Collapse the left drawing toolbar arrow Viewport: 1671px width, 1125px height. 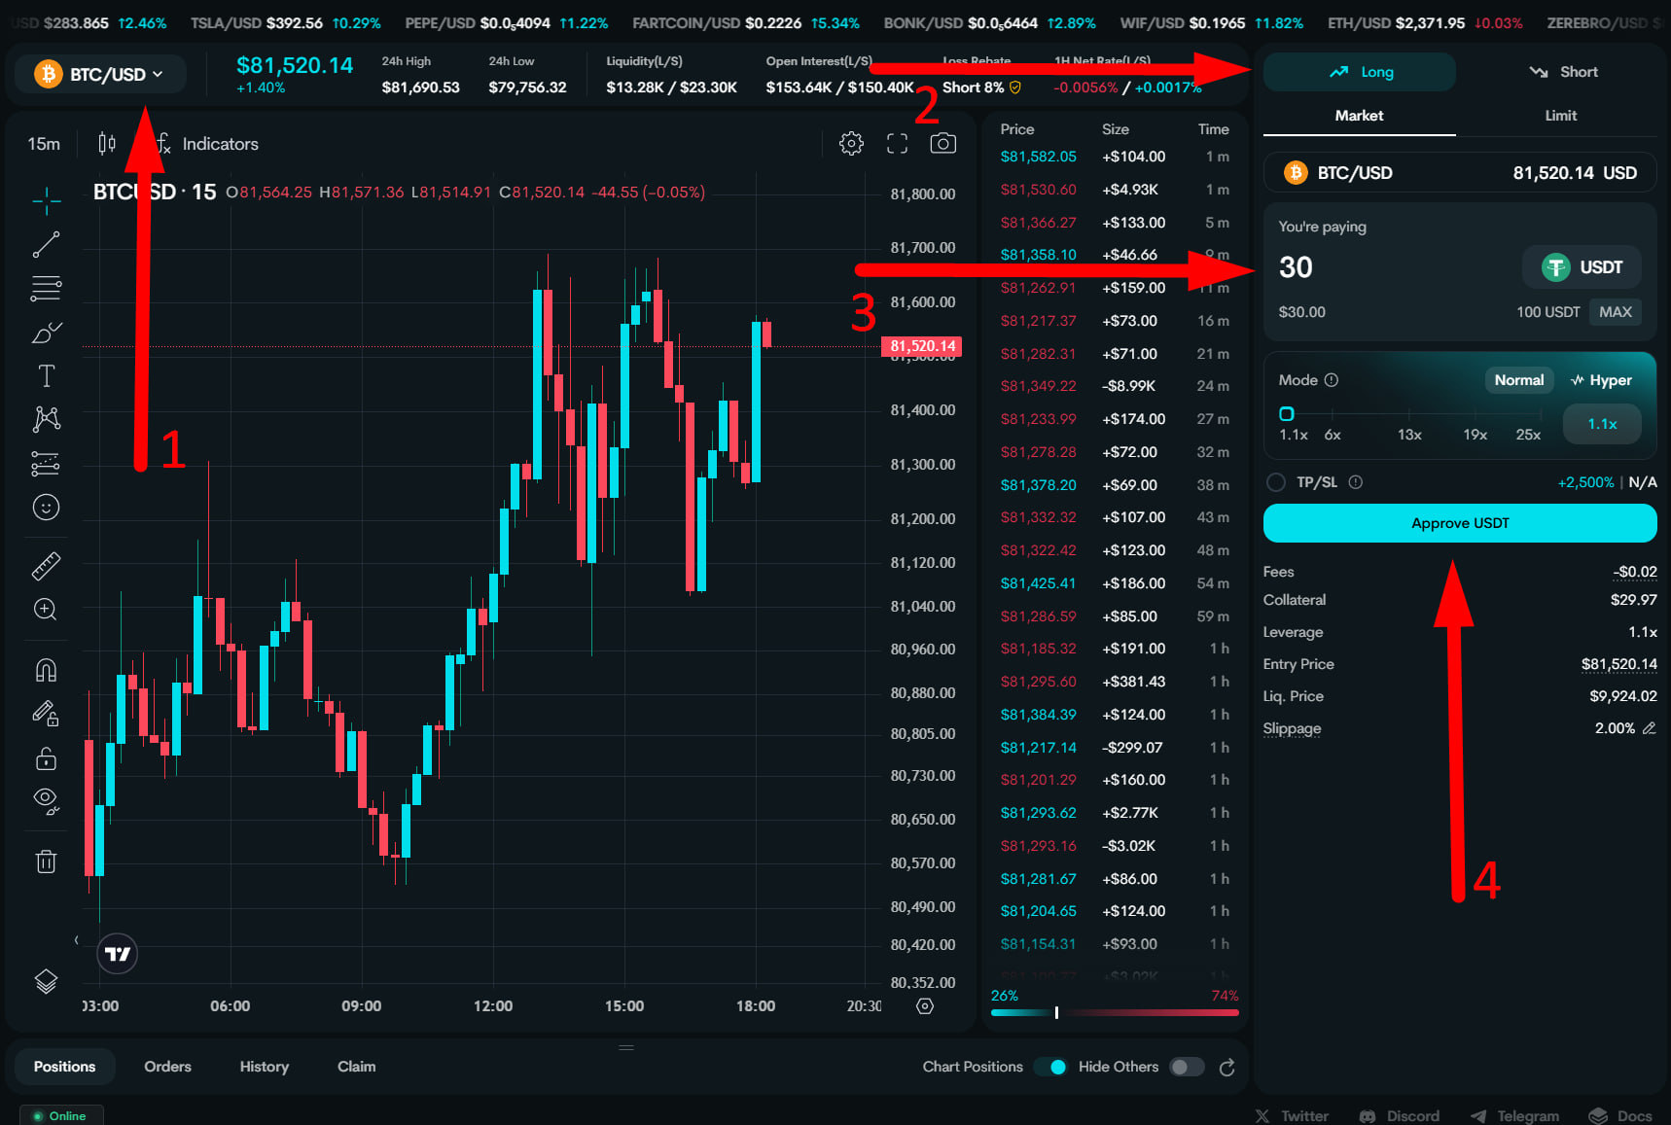coord(76,940)
